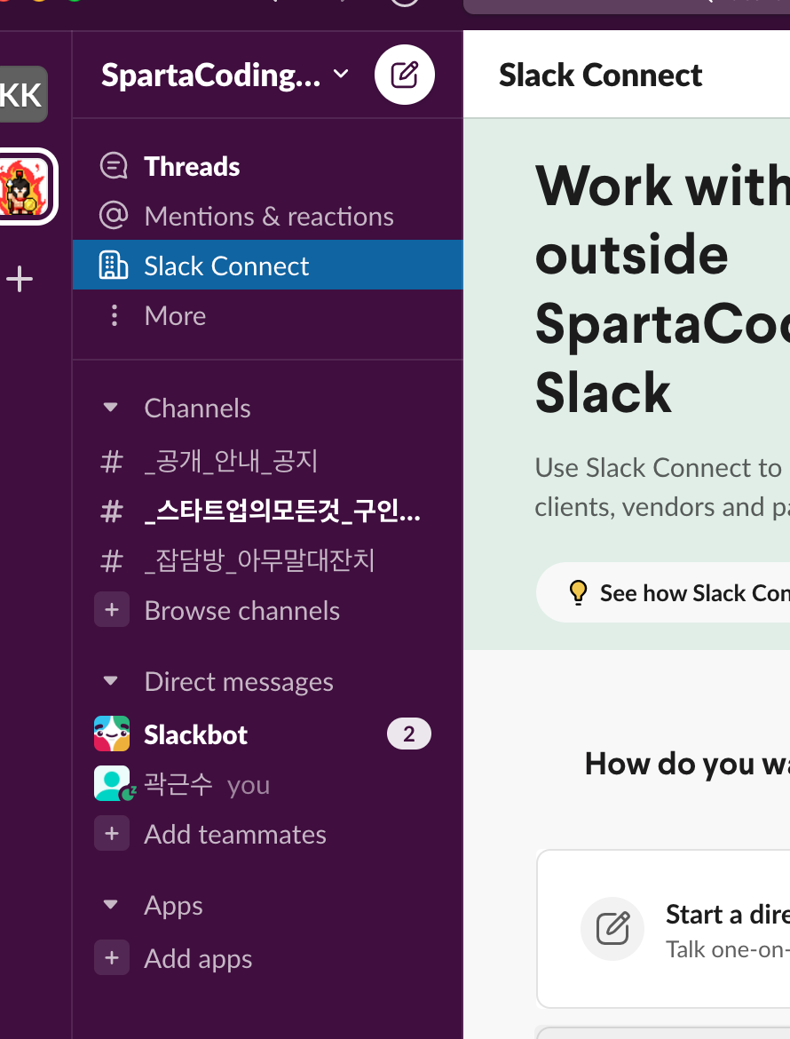Click the plus icon beside Browse channels
The height and width of the screenshot is (1039, 790).
tap(112, 609)
